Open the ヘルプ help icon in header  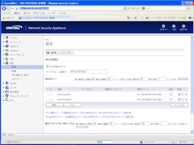174,26
